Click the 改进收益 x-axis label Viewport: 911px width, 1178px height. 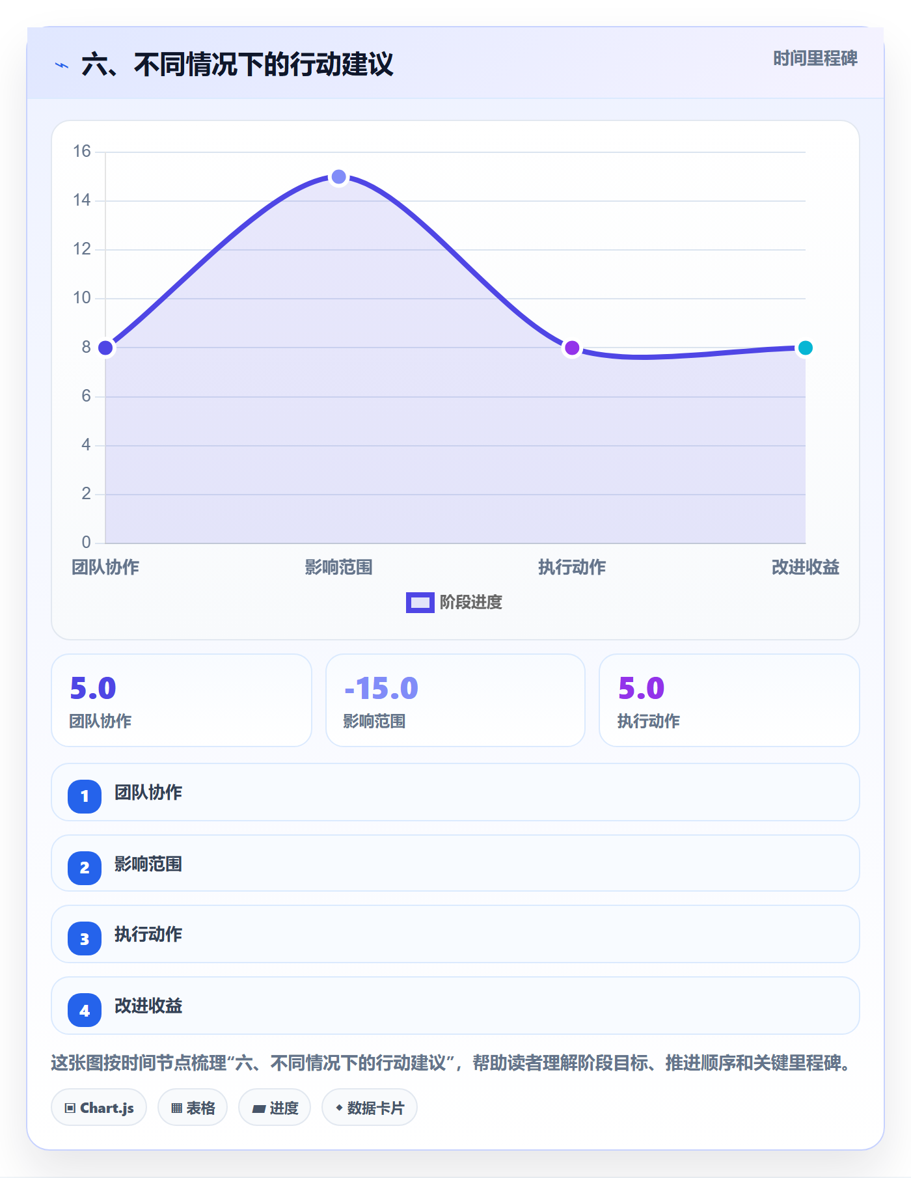coord(805,568)
